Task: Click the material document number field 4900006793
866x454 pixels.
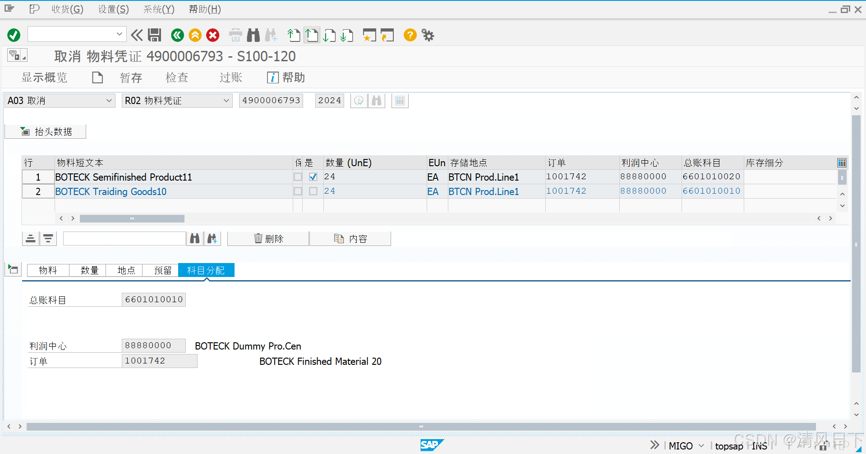Action: tap(271, 100)
